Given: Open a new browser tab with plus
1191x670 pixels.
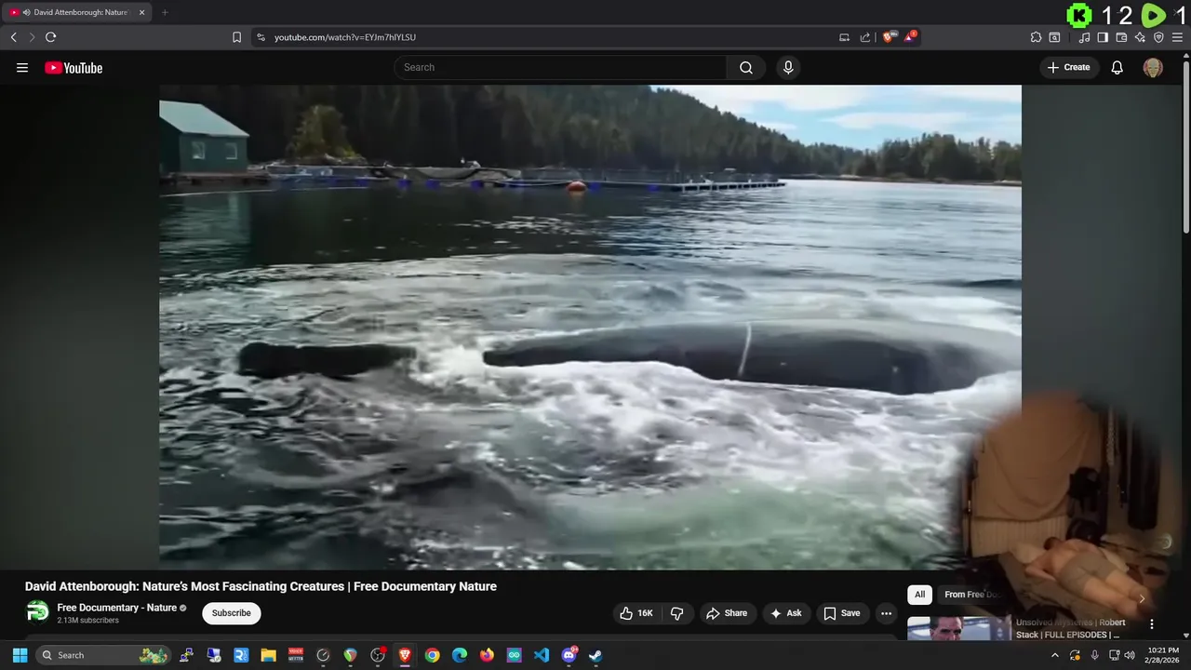Looking at the screenshot, I should (165, 13).
